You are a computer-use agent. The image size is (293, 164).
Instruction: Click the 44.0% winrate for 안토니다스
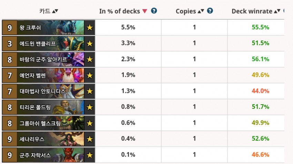pyautogui.click(x=260, y=91)
